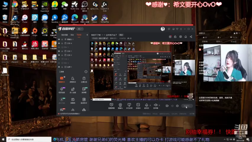This screenshot has height=142, width=252.
Task: Toggle lock on 摄像头 1 layer
Action: tap(62, 39)
